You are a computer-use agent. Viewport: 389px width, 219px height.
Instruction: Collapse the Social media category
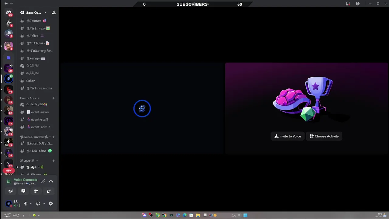tap(36, 137)
